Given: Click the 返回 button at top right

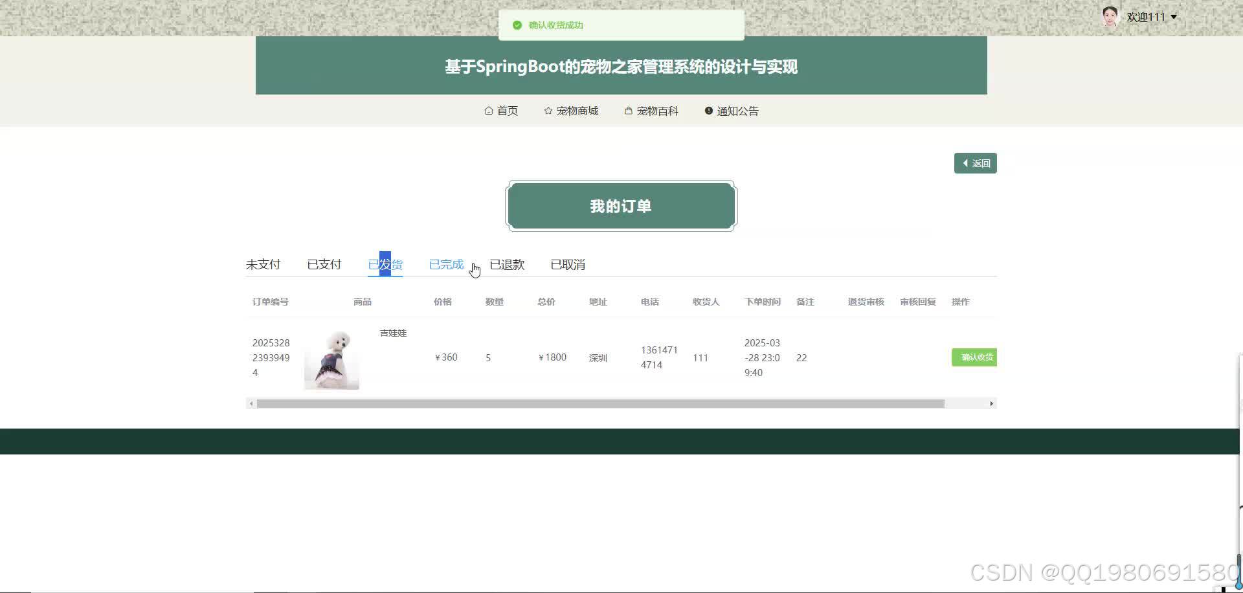Looking at the screenshot, I should (975, 163).
